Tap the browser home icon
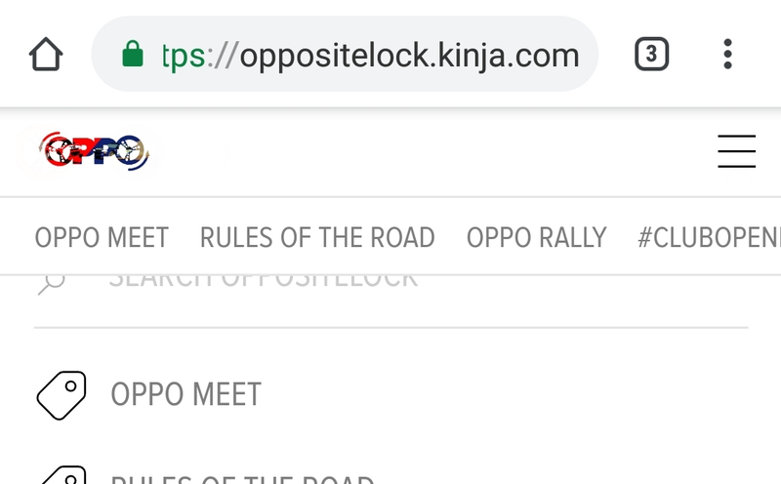The width and height of the screenshot is (781, 484). 46,54
